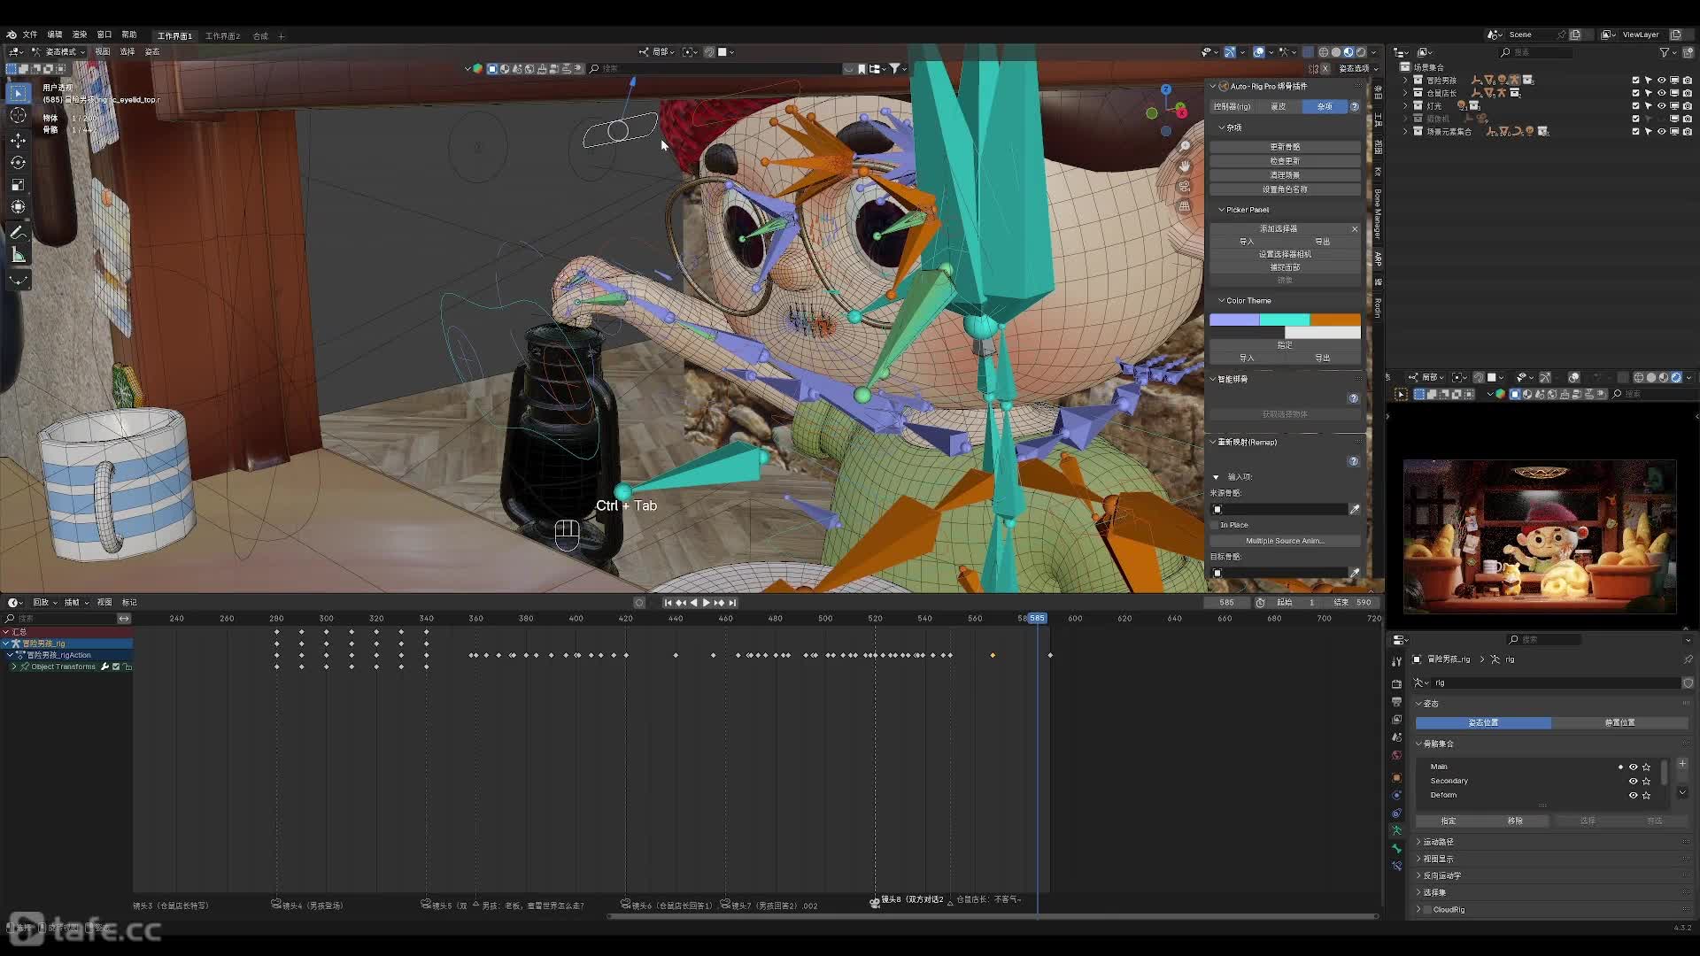Hide the 冒险男孩 collection with its eye icon
This screenshot has height=956, width=1700.
coord(1661,80)
